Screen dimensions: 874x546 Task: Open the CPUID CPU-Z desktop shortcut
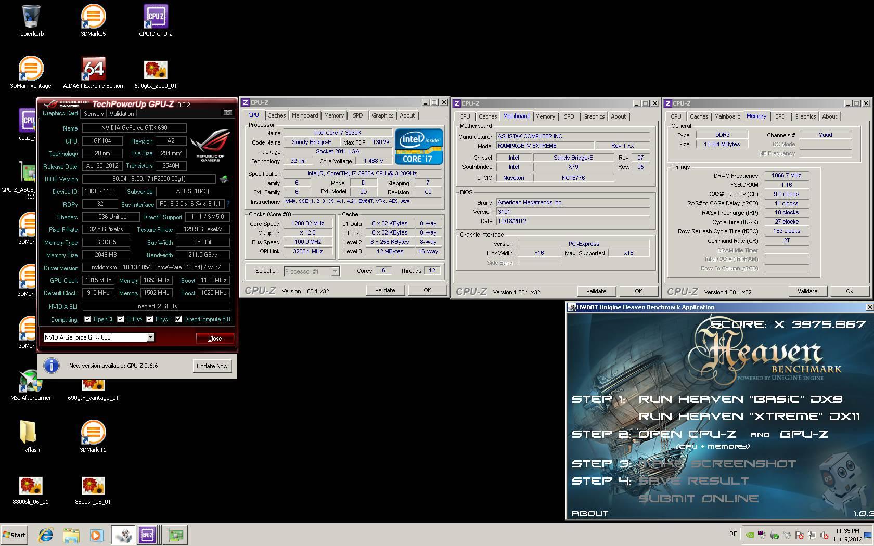click(x=156, y=21)
